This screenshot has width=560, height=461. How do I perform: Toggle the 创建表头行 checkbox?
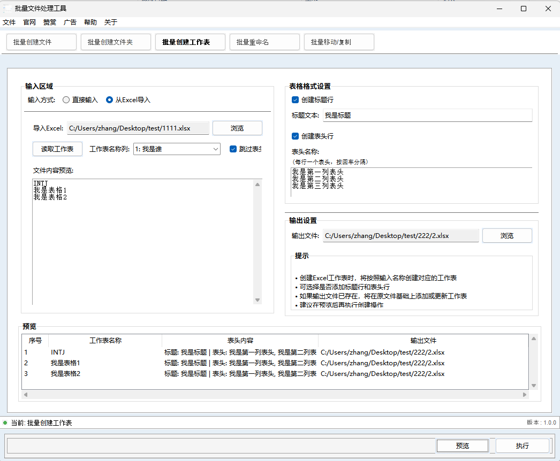(x=295, y=136)
